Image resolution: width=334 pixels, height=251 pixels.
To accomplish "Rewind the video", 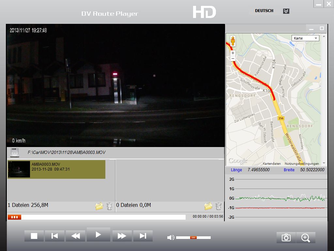I will tap(76, 236).
